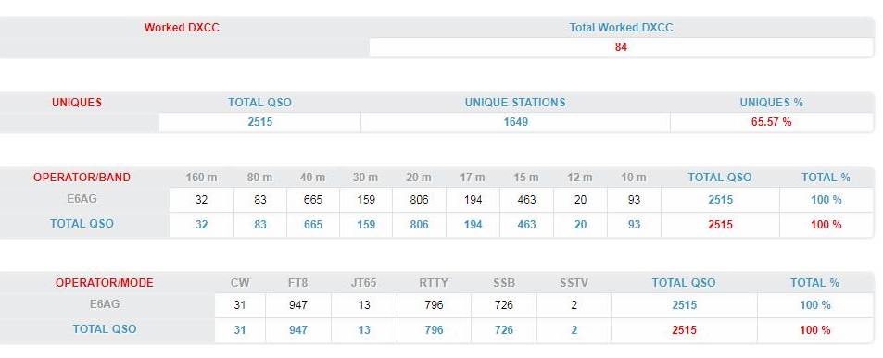Select the UNIQUES row label
This screenshot has height=358, width=883.
coord(77,103)
